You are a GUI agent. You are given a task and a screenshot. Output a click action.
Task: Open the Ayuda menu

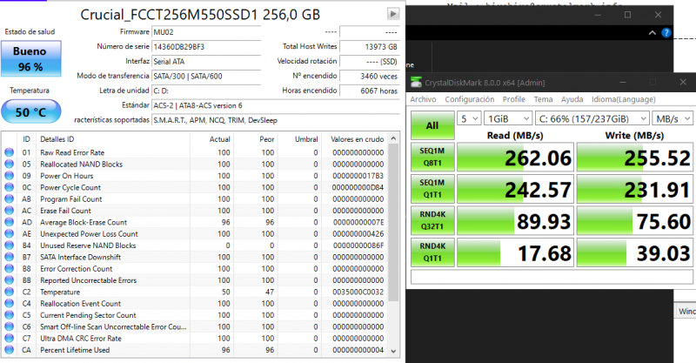(572, 99)
